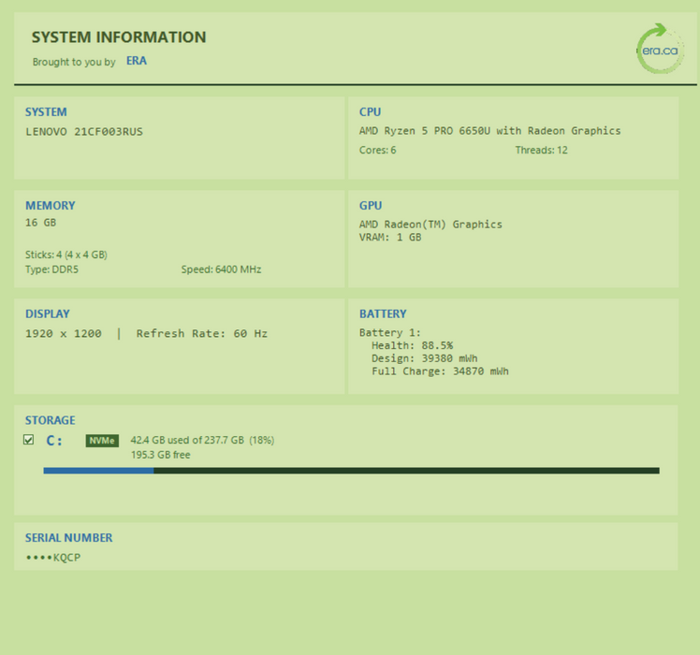700x655 pixels.
Task: Click the NVMe drive type badge
Action: point(102,441)
